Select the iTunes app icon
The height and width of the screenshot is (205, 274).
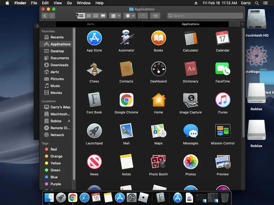[x=223, y=100]
